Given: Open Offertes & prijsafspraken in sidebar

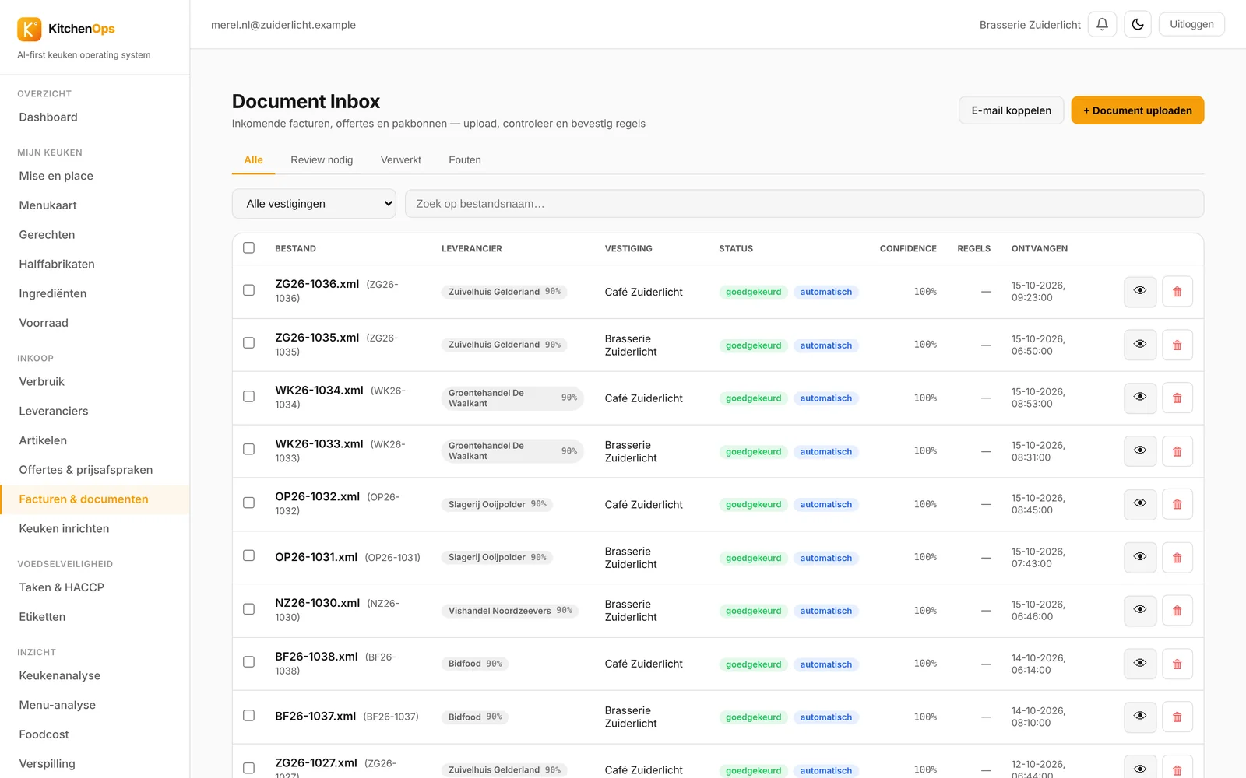Looking at the screenshot, I should pyautogui.click(x=86, y=470).
